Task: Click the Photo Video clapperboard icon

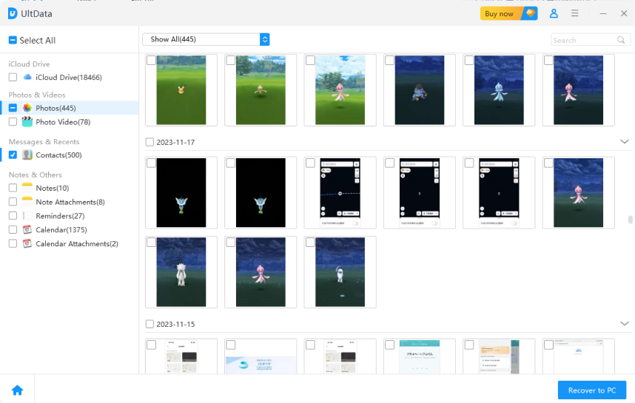Action: pos(27,122)
